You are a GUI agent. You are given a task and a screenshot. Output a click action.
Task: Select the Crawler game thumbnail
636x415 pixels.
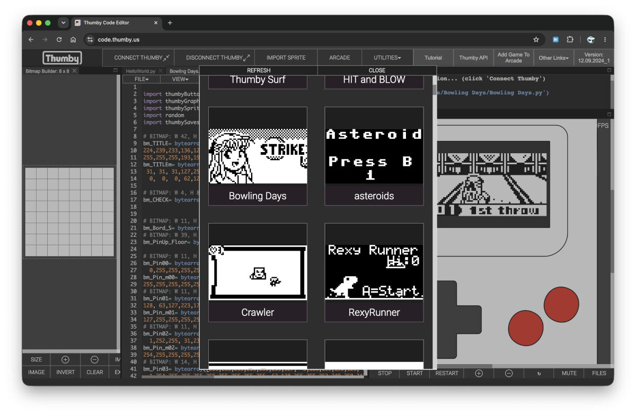pos(258,272)
